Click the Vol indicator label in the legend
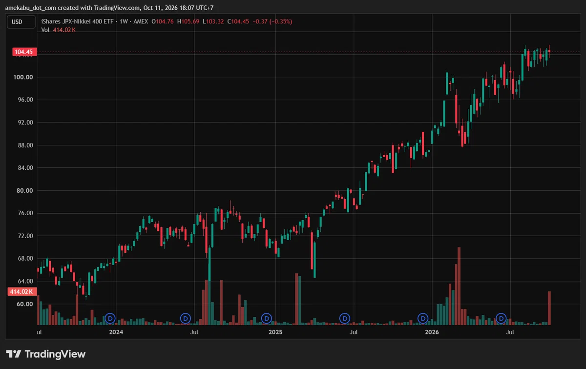Screen dimensions: 586x369 [46, 30]
